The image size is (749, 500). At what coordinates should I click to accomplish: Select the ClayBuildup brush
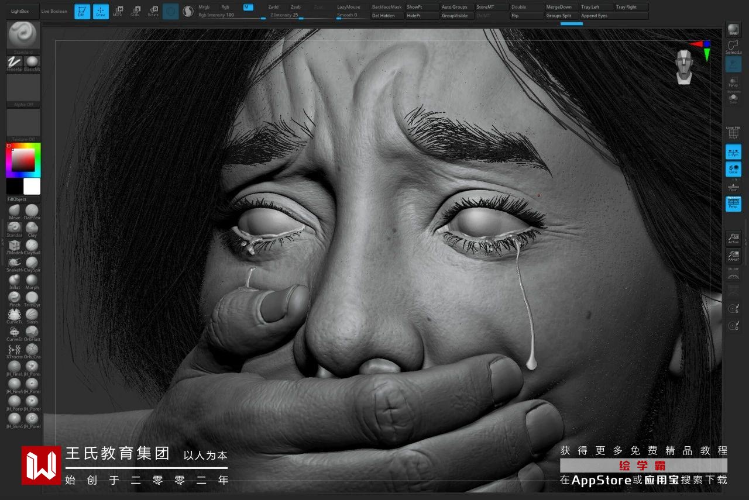coord(32,246)
